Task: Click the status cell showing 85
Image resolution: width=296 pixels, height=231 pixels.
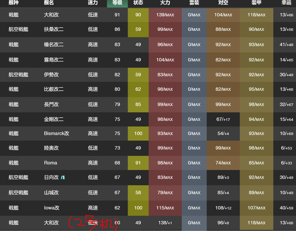Action: 138,104
